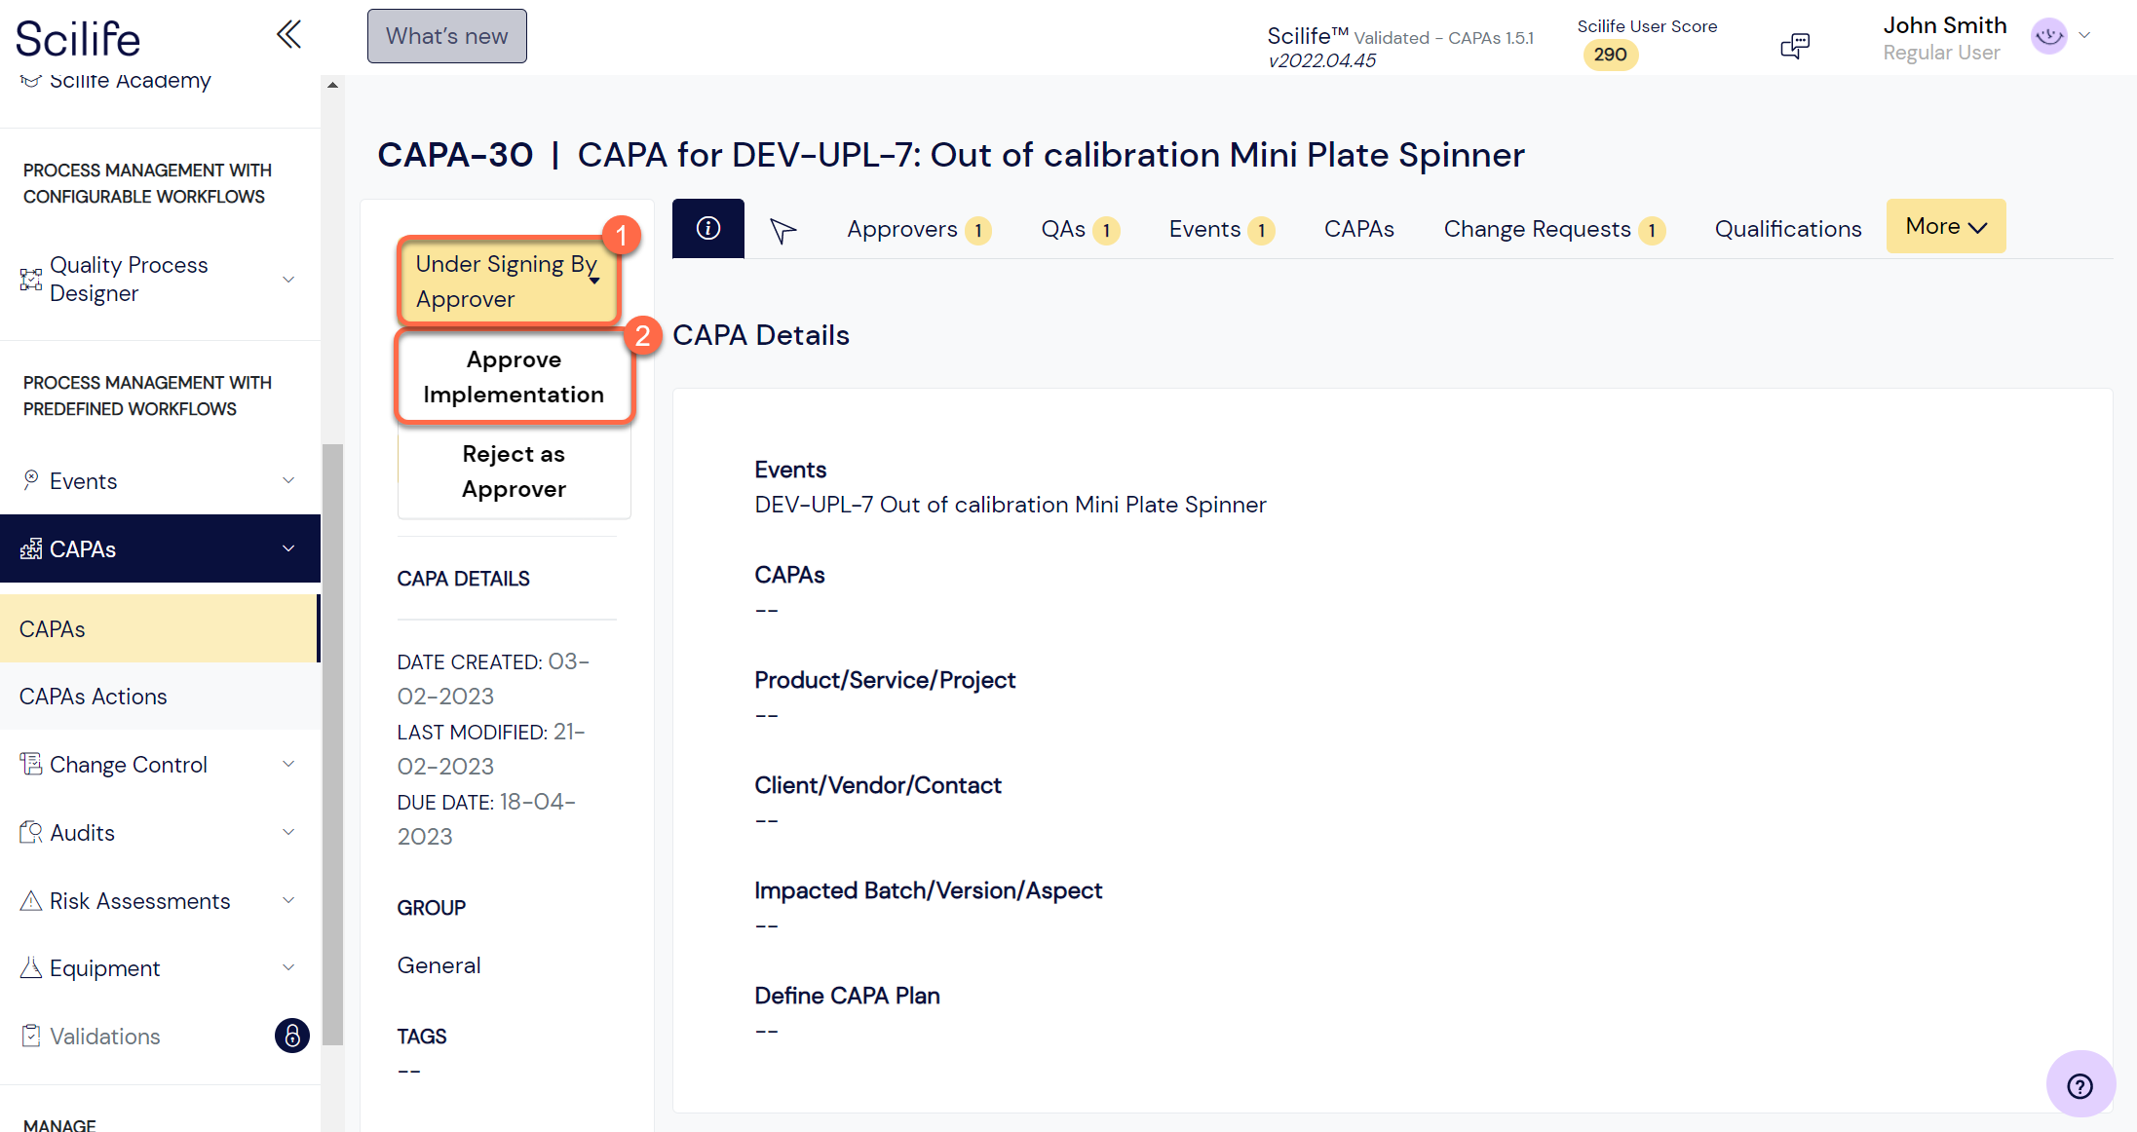Open the Approvers tab
Viewport: 2137px width, 1132px height.
click(x=919, y=229)
